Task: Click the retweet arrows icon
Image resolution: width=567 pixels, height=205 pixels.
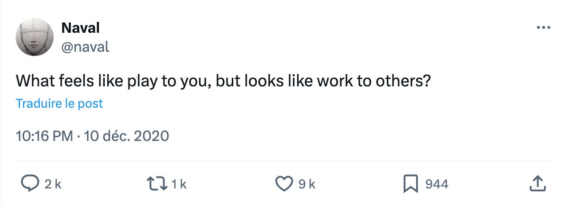Action: point(157,184)
